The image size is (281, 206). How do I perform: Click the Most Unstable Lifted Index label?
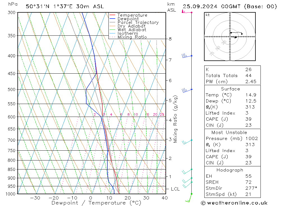[220, 151]
